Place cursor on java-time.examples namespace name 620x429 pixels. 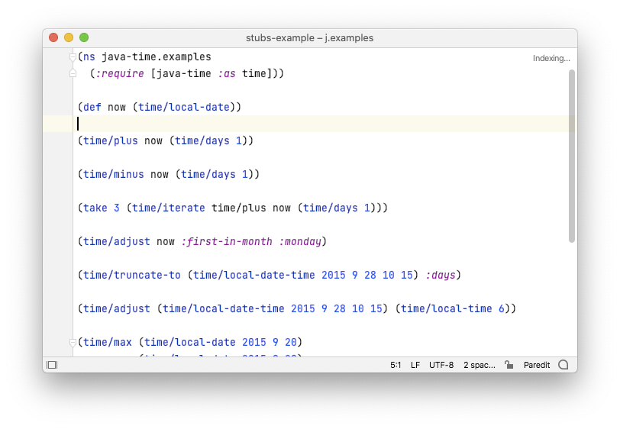point(157,57)
